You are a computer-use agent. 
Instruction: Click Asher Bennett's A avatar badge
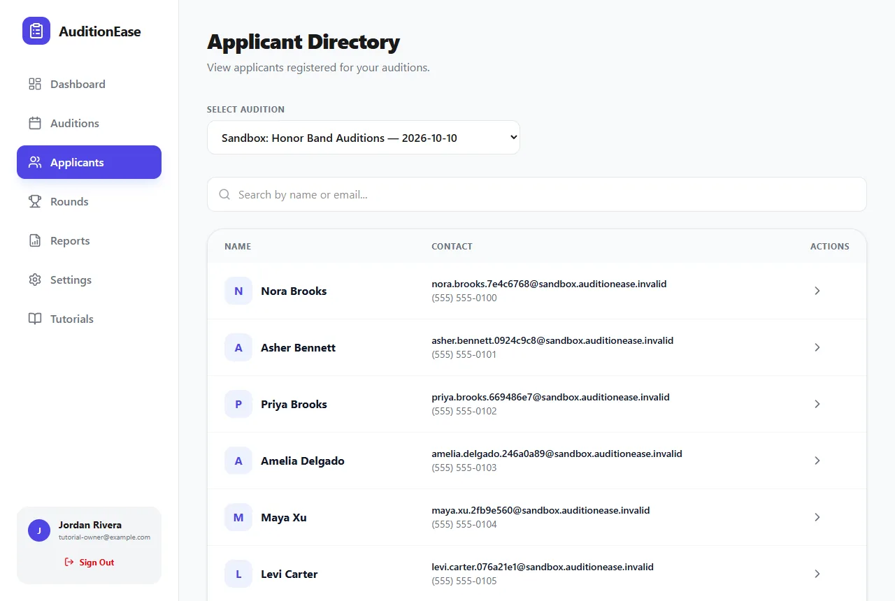238,347
